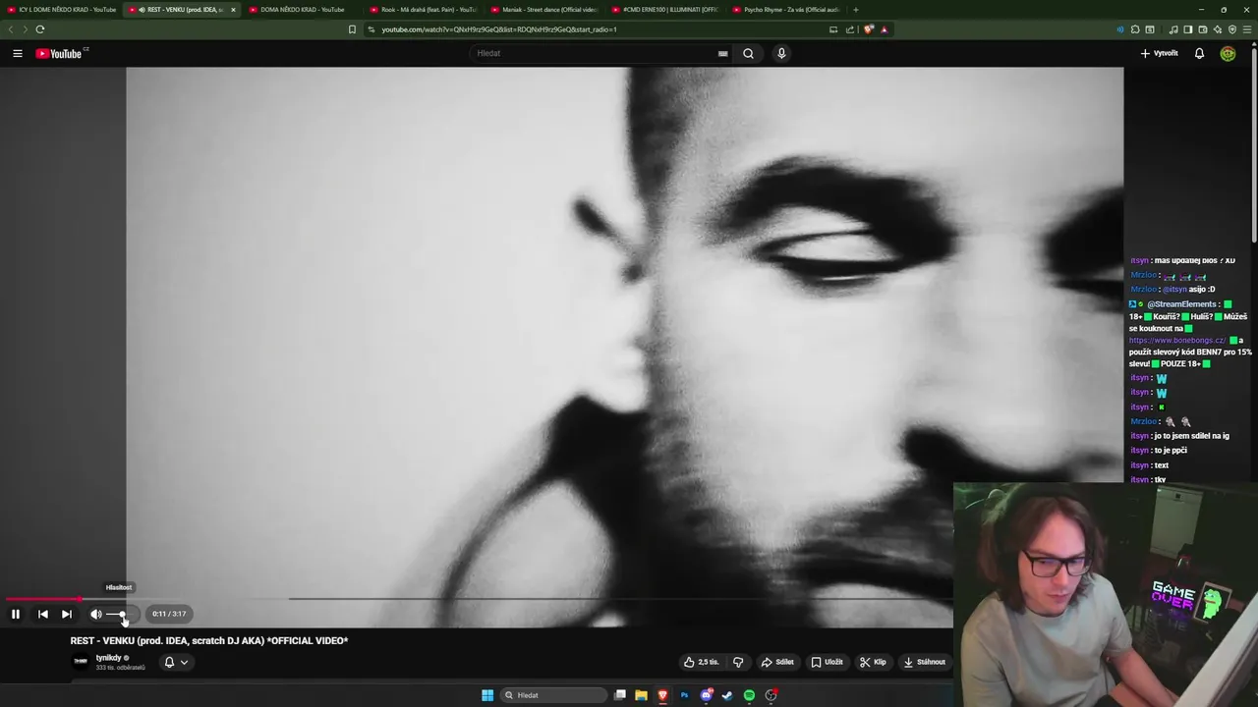Image resolution: width=1258 pixels, height=707 pixels.
Task: Open browser extensions puzzle icon
Action: pos(1135,29)
